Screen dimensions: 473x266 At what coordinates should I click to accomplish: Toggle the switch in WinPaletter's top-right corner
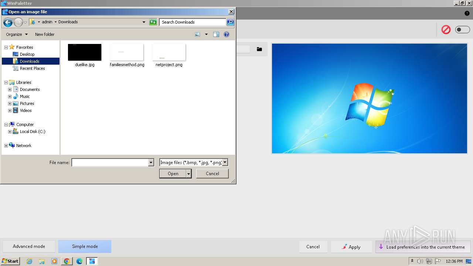pyautogui.click(x=462, y=30)
